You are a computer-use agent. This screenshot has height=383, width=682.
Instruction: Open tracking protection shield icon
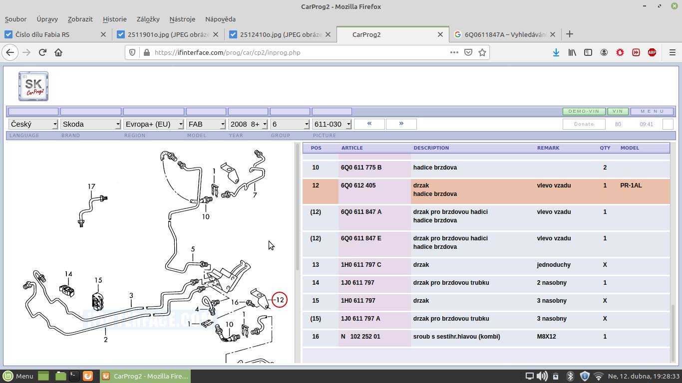(132, 52)
